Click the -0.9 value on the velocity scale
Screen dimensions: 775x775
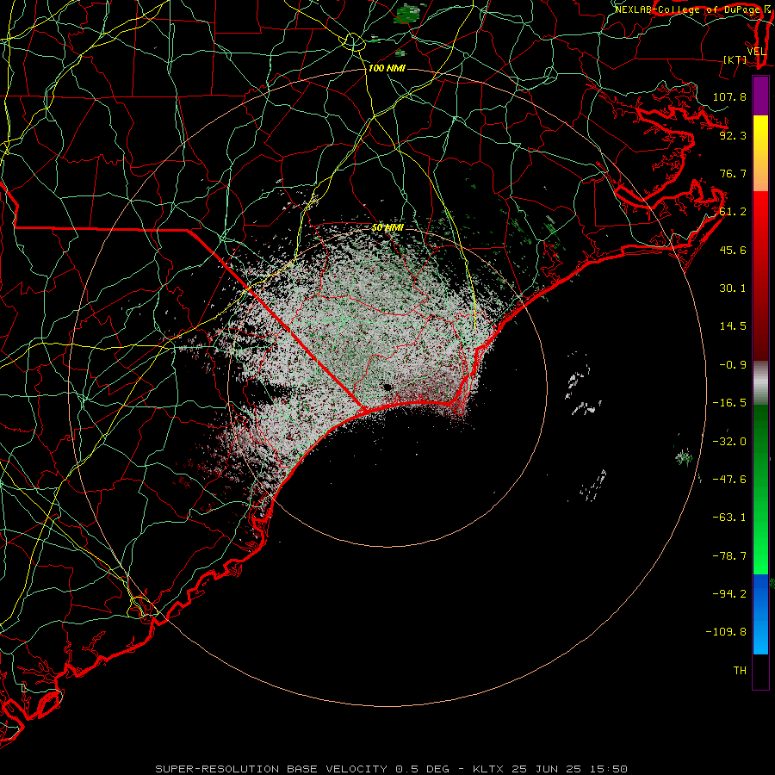tap(733, 365)
